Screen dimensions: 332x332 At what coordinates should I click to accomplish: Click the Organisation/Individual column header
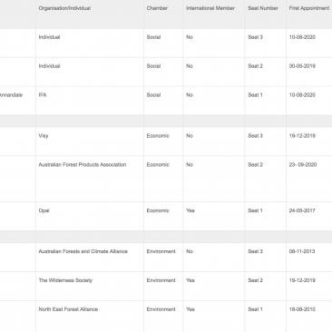tap(64, 8)
